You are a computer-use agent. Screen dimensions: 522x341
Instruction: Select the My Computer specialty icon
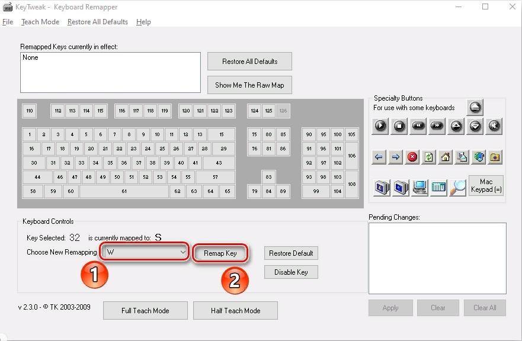point(419,187)
